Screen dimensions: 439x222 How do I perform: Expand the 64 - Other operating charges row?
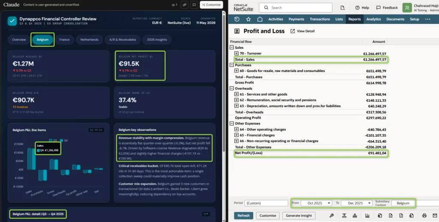[x=236, y=129]
